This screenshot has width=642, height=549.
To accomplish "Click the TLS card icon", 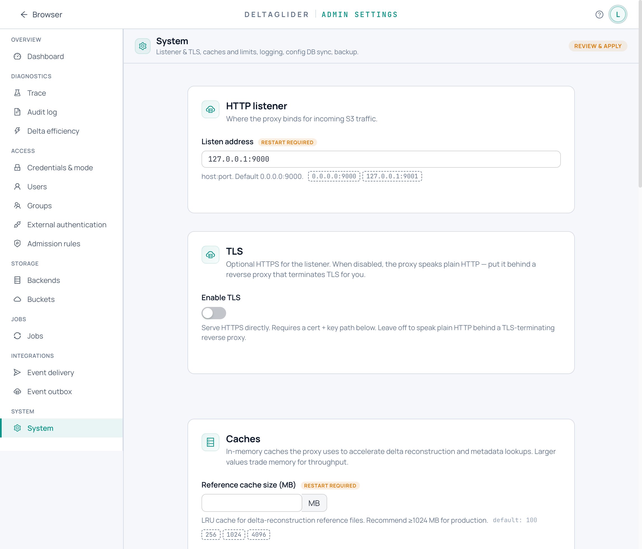I will point(210,255).
